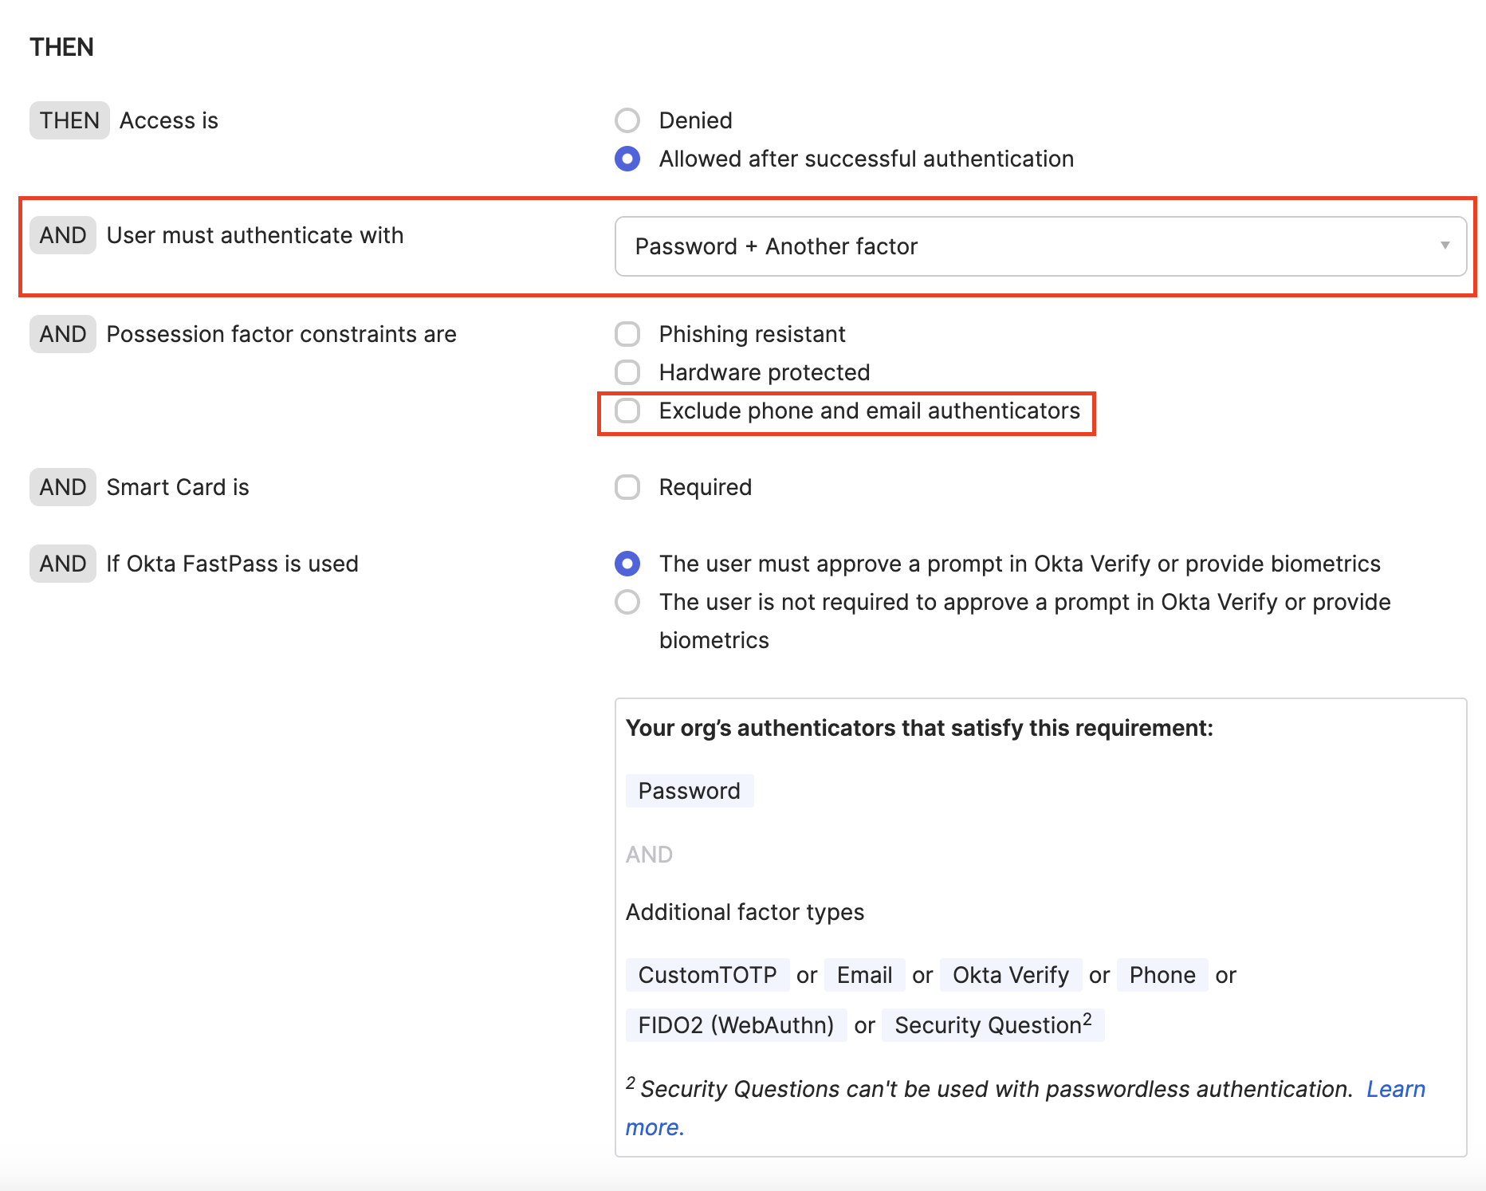Click the Email factor type tag
This screenshot has width=1486, height=1191.
[x=863, y=974]
